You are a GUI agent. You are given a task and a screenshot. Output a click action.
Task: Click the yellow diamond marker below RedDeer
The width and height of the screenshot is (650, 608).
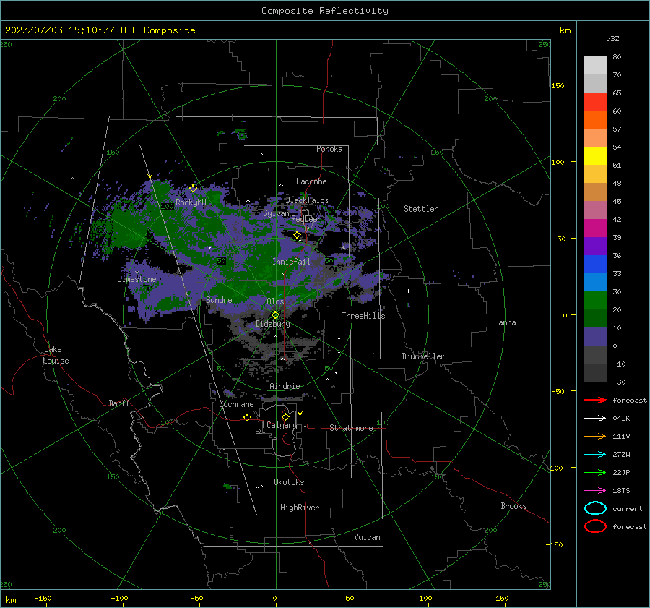click(x=298, y=235)
